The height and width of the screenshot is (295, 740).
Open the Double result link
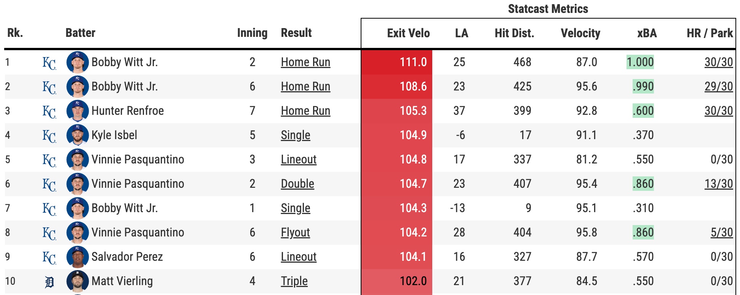pyautogui.click(x=297, y=184)
